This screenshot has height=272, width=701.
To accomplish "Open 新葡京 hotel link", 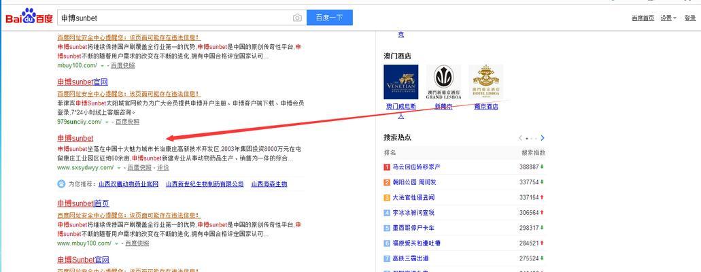I will click(443, 107).
